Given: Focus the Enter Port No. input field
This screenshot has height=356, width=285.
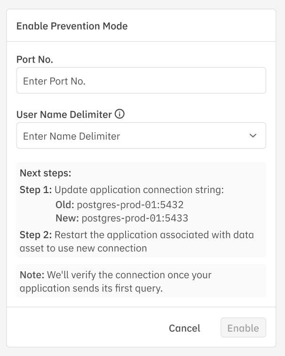Looking at the screenshot, I should [x=141, y=81].
